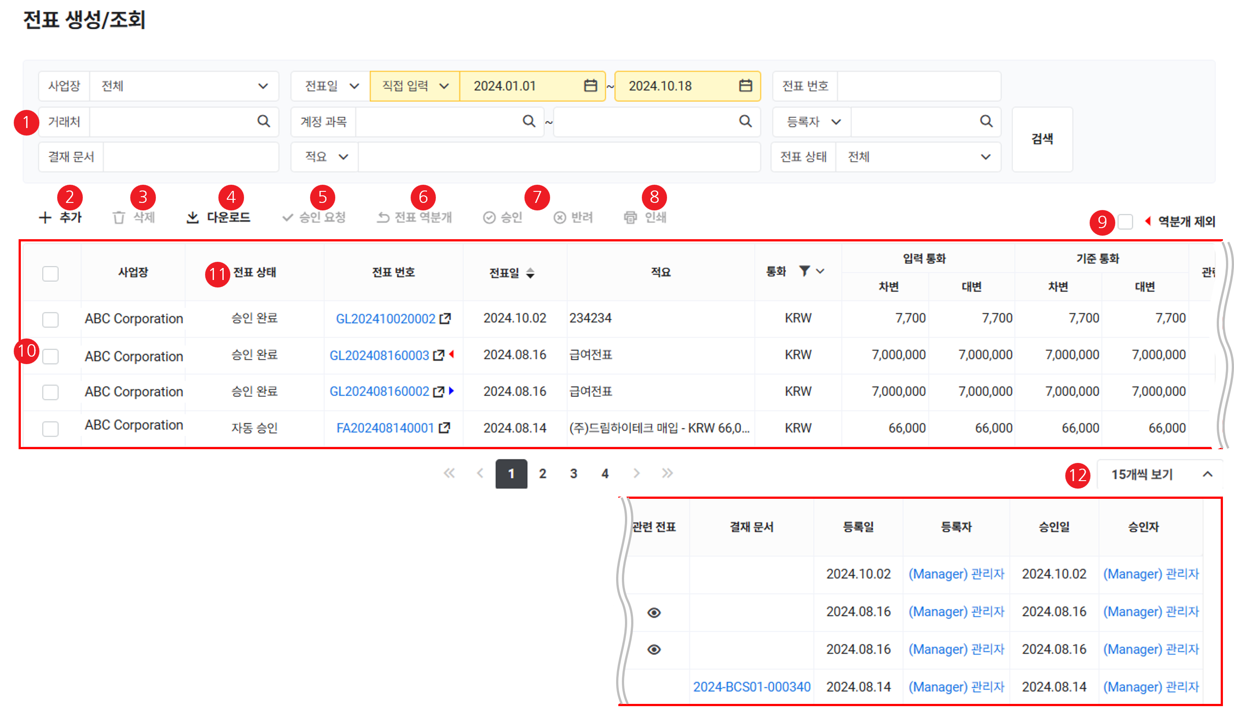The image size is (1234, 707).
Task: Click the 전표 번호 input field
Action: coord(919,86)
